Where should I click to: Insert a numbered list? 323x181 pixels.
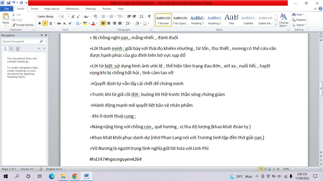pos(111,16)
